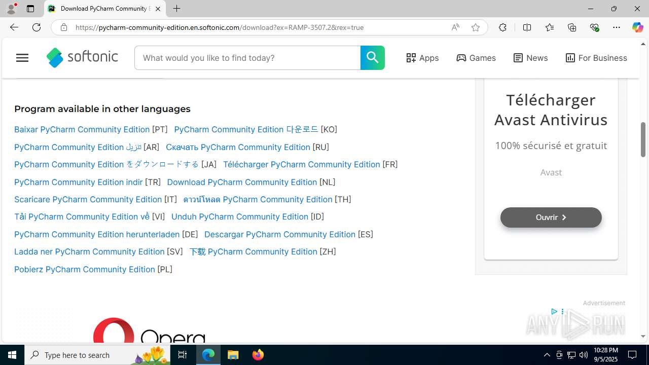Open the Korean [KO] PyCharm link
Image resolution: width=649 pixels, height=365 pixels.
[246, 129]
